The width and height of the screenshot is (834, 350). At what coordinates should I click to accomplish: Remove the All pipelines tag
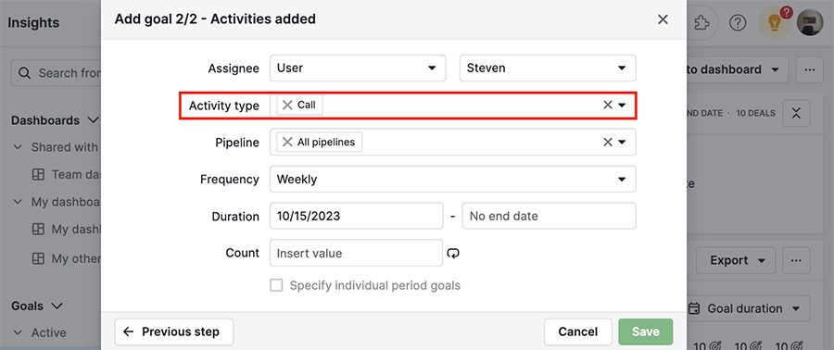click(287, 143)
